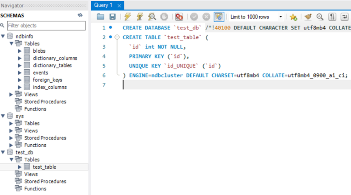Click the ENGINE=ndbcluster text on line 6
Screen dimensions: 351x195
pos(156,75)
